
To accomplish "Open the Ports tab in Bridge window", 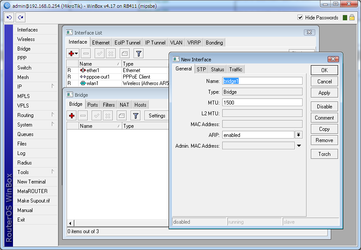I will coord(93,105).
